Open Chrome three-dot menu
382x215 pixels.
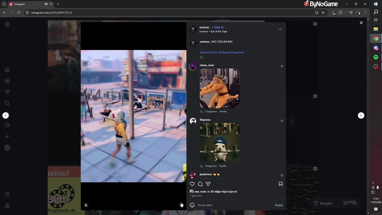pos(365,13)
